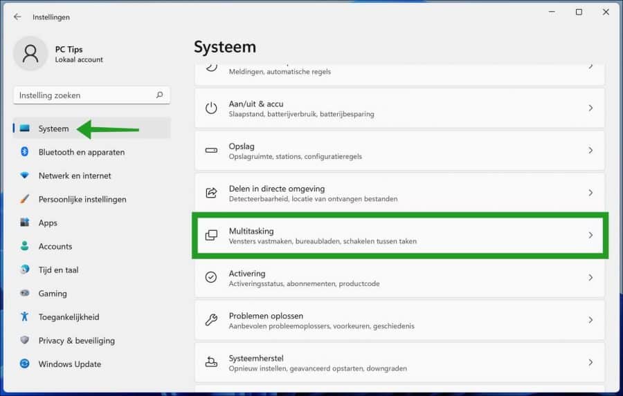Switch to Apps settings

[92, 223]
